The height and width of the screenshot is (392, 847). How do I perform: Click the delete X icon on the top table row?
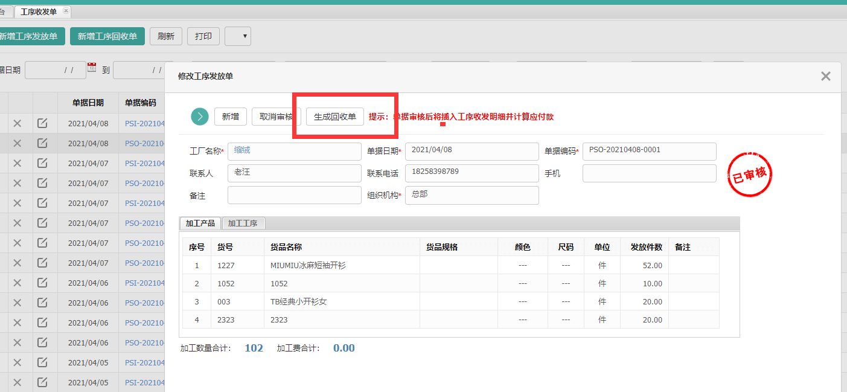click(x=18, y=122)
